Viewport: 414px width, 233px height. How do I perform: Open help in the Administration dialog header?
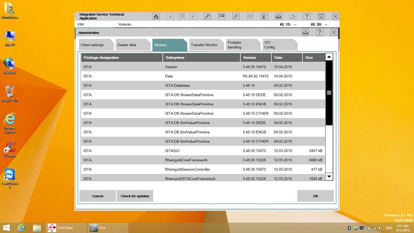click(x=320, y=33)
